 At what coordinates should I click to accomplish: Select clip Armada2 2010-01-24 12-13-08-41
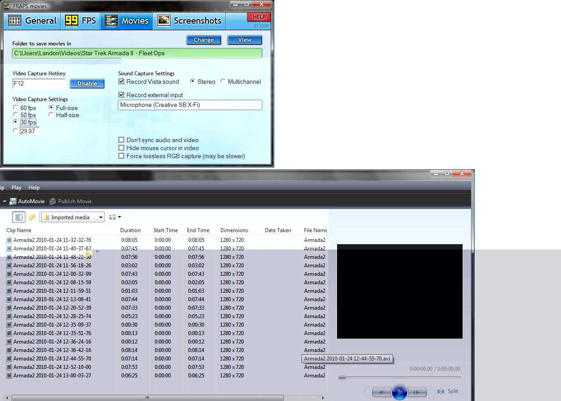point(52,299)
